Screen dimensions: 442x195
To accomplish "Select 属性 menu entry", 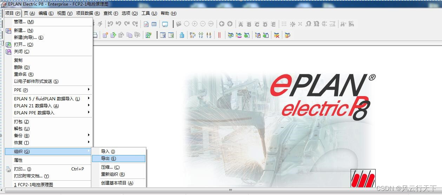I will click(x=48, y=160).
